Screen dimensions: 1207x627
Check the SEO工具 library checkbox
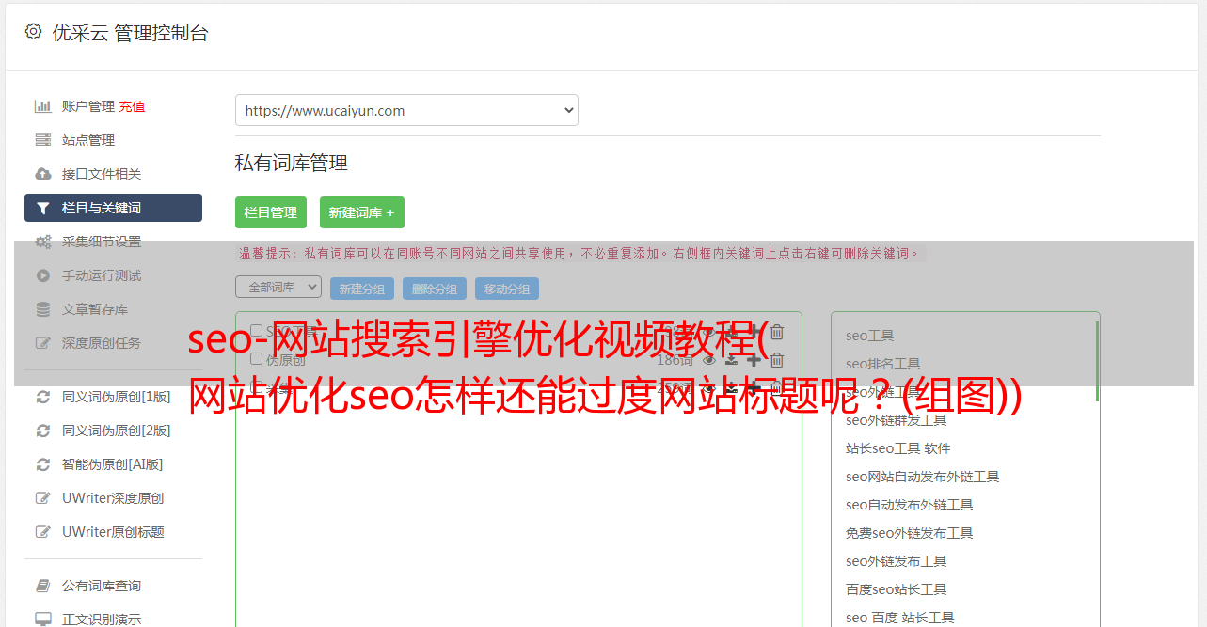(256, 331)
